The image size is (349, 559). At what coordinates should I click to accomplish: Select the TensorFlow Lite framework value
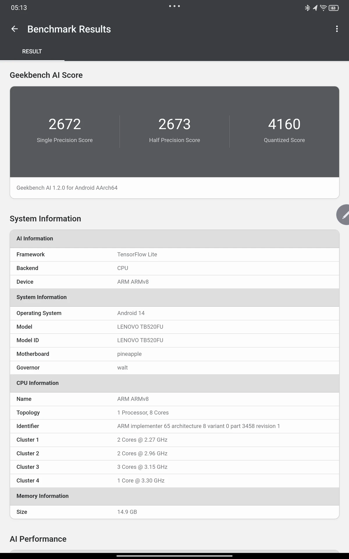point(137,254)
